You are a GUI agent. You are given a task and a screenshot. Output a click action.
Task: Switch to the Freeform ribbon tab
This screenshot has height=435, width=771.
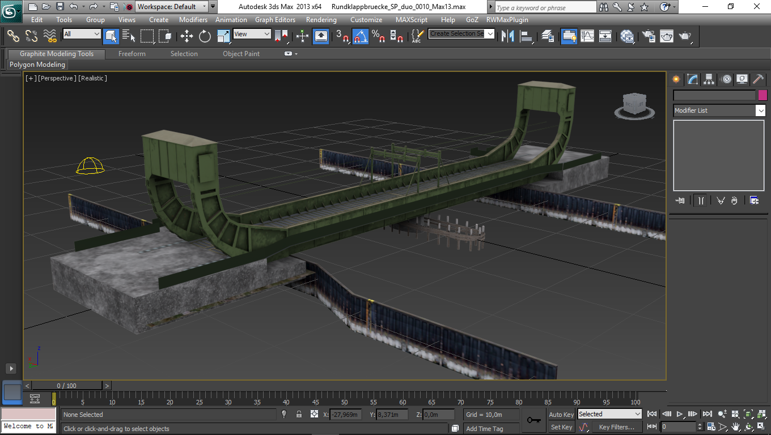[x=132, y=54]
